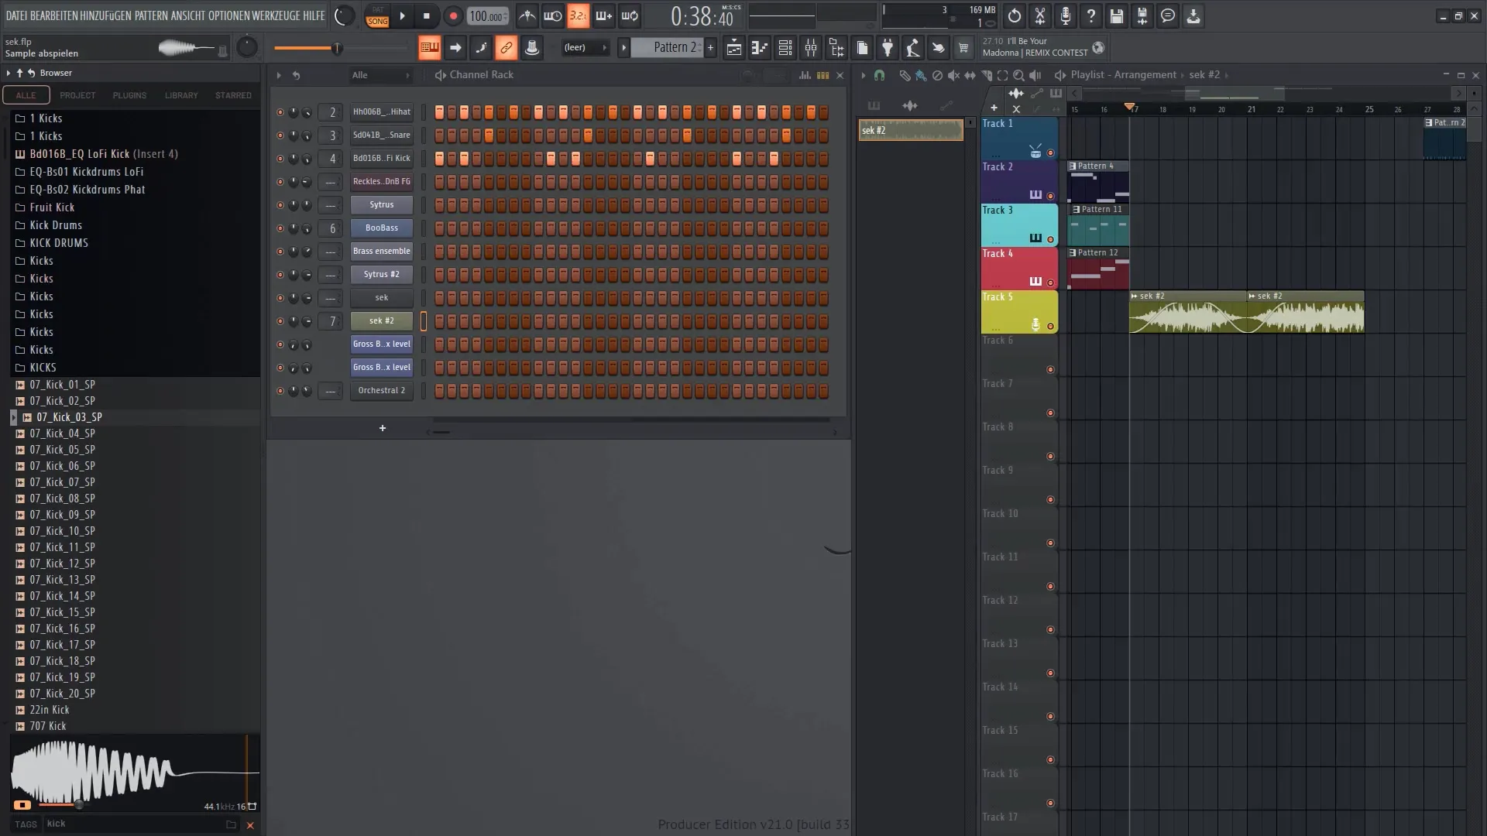Viewport: 1487px width, 836px height.
Task: Open the PATTERN menu
Action: pos(150,15)
